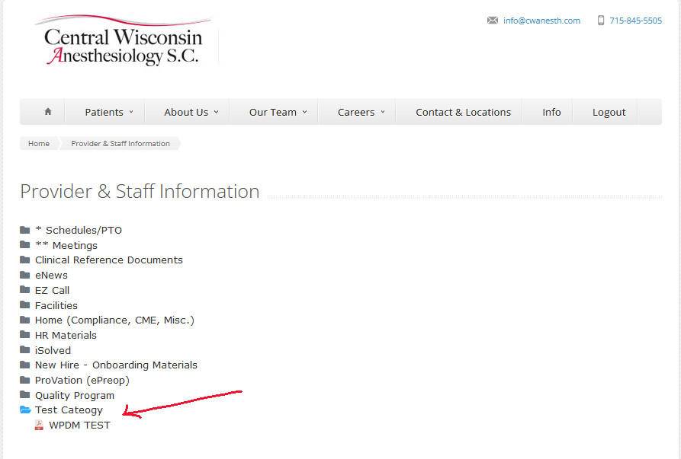The width and height of the screenshot is (681, 459).
Task: Click the 715-845-5505 phone link
Action: (x=636, y=21)
